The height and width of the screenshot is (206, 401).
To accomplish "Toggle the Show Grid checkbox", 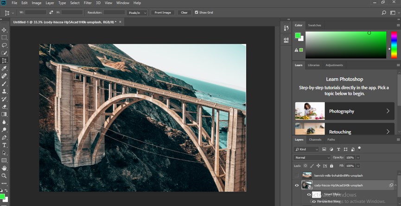I will (x=197, y=12).
